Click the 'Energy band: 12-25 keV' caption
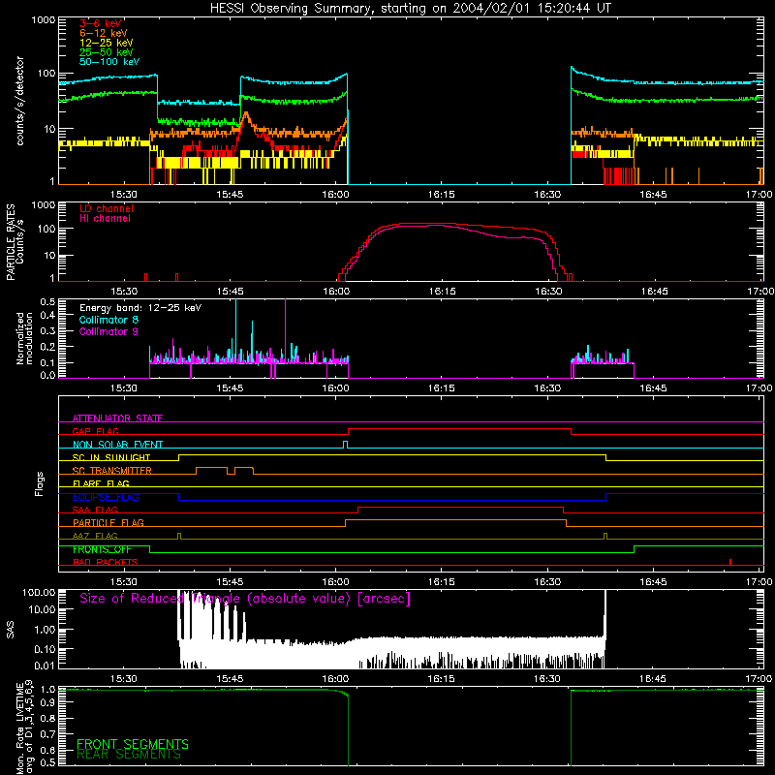The width and height of the screenshot is (775, 775). (x=140, y=308)
